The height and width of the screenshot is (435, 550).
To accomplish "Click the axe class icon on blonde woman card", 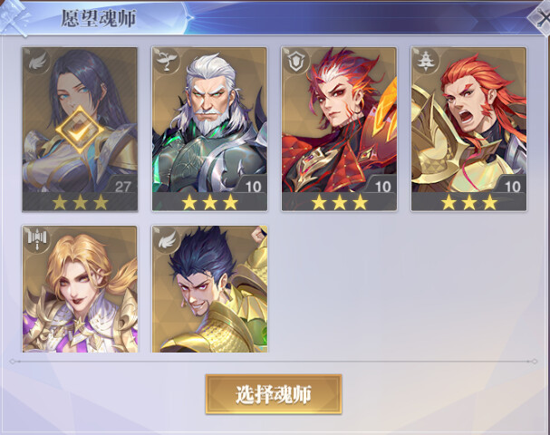I will tap(37, 239).
